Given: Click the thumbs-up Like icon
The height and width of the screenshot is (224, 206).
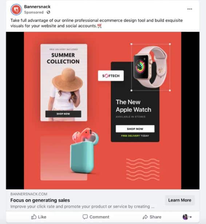Looking at the screenshot, I should click(x=34, y=217).
